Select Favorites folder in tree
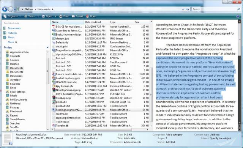243x148 pixels. tap(15, 84)
